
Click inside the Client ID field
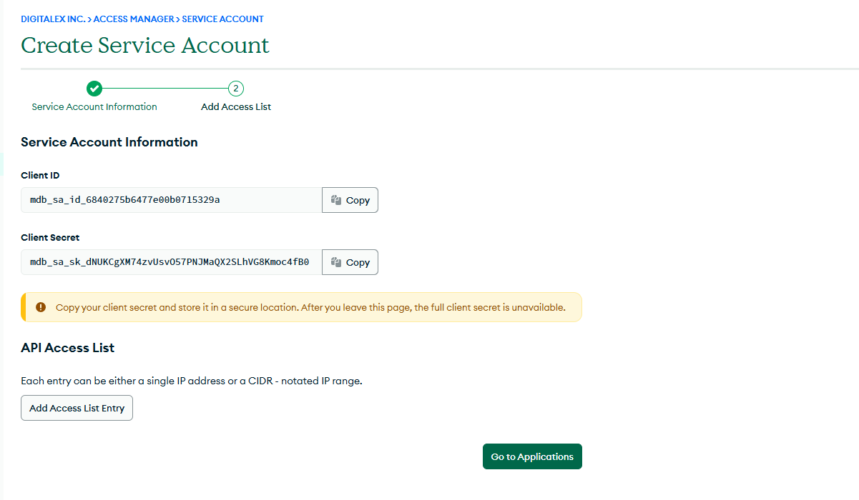coord(172,200)
